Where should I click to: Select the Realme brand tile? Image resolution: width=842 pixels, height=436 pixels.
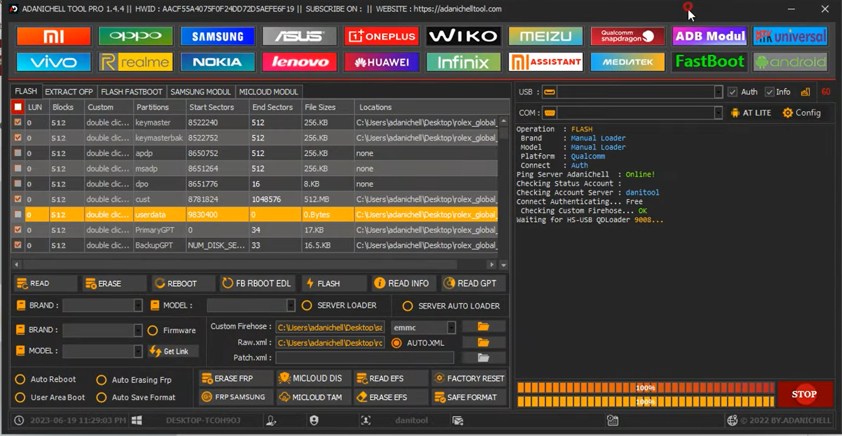click(136, 62)
